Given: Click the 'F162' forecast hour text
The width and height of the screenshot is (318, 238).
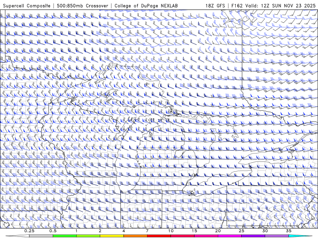Looking at the screenshot, I should (x=237, y=6).
